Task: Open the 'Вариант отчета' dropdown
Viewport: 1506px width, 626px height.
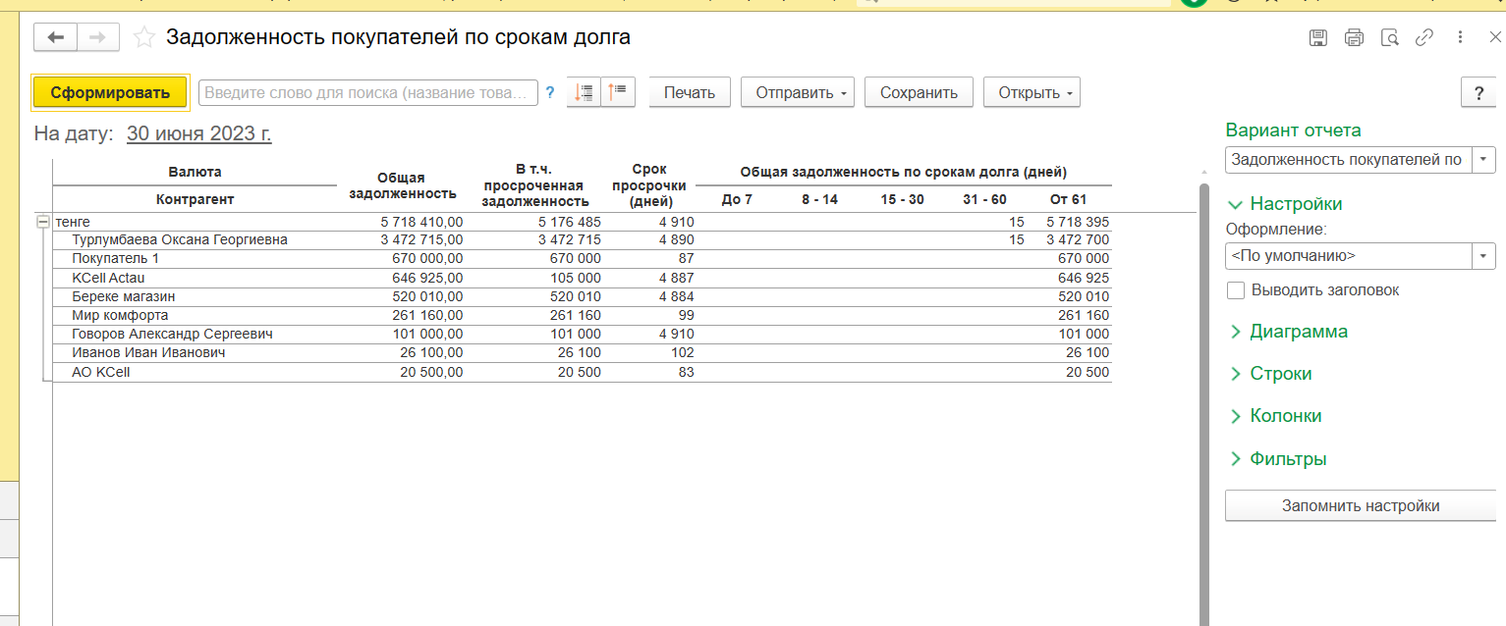Action: tap(1483, 159)
